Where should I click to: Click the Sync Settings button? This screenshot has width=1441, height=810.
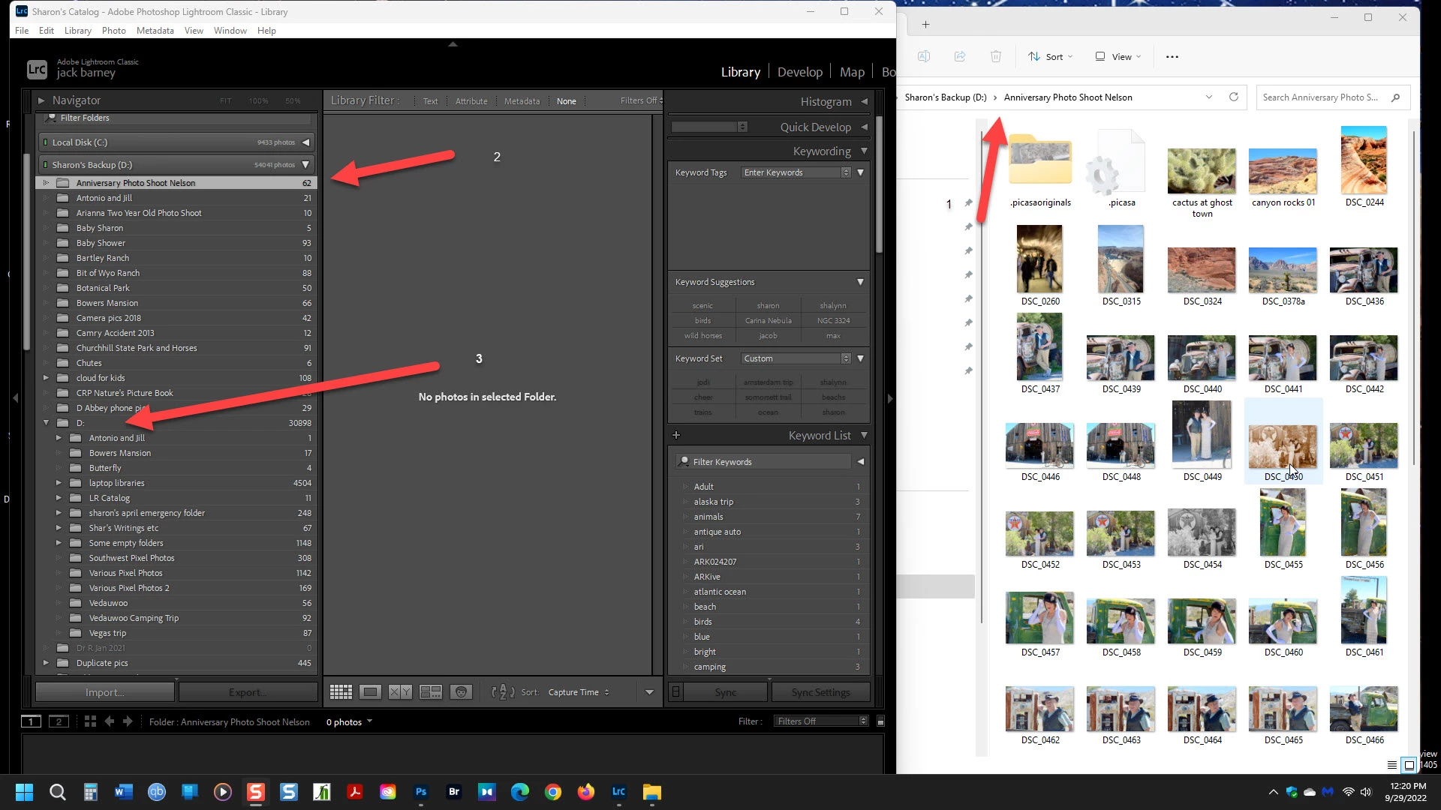point(820,692)
